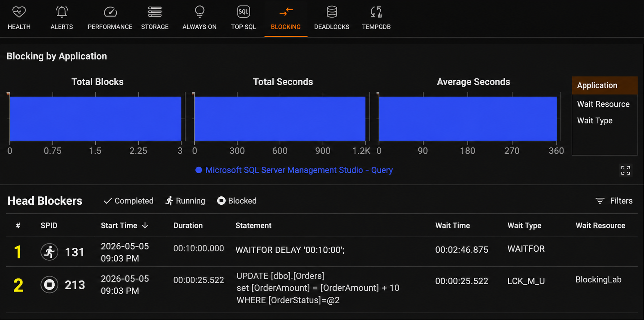Toggle the Running status filter
644x320 pixels.
pos(185,201)
